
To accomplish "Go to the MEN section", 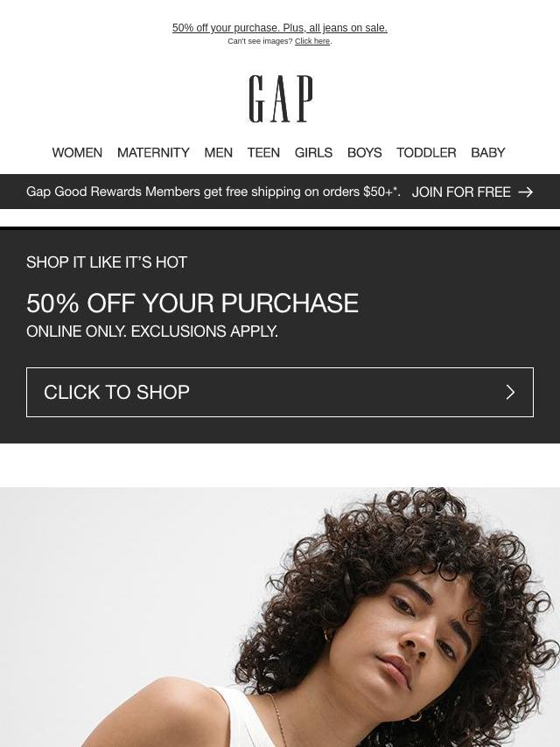I will pos(218,152).
